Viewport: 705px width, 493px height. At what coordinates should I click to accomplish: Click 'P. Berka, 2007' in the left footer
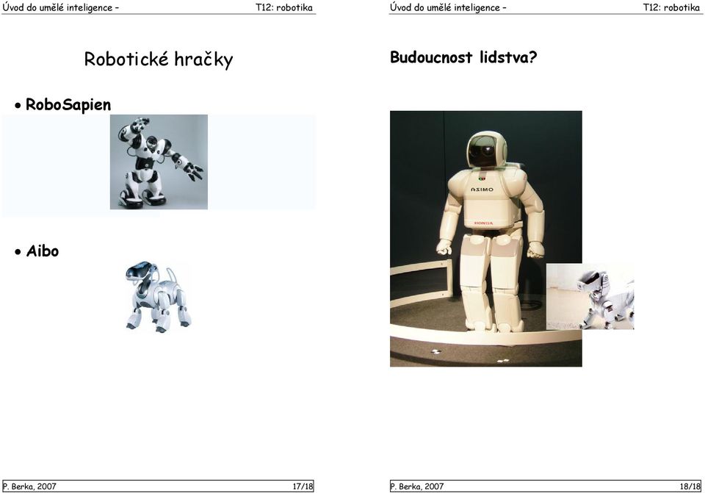click(29, 486)
